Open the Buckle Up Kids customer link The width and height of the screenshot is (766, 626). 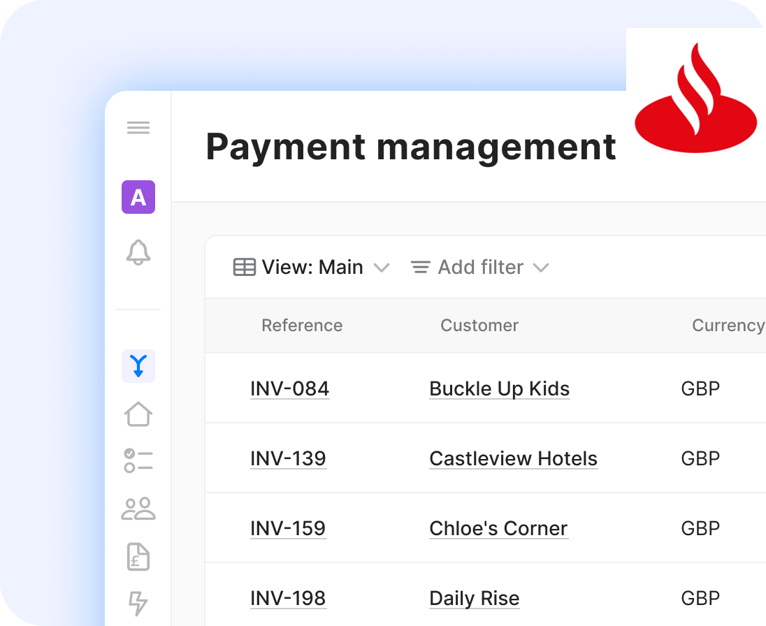[499, 388]
